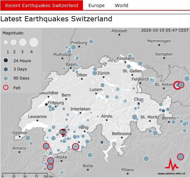This screenshot has width=190, height=178.
Task: Click the Bellinzona city label
Action: (122, 134)
